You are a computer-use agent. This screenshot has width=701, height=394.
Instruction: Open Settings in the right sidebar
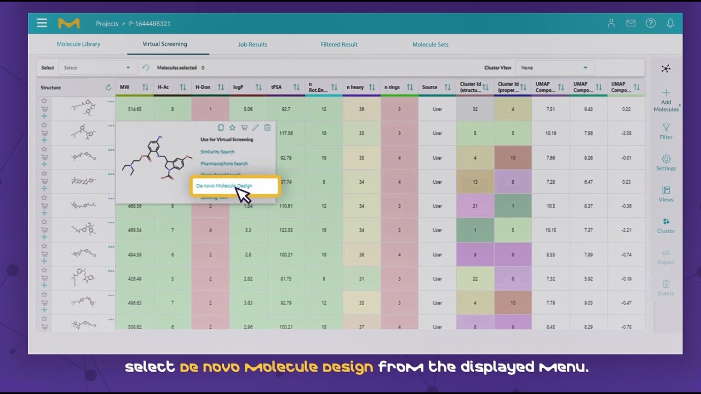click(x=666, y=163)
